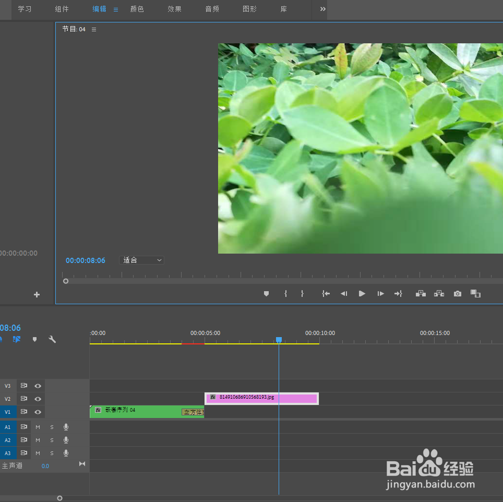This screenshot has width=503, height=502.
Task: Switch to the 颜色 workspace
Action: pos(137,9)
